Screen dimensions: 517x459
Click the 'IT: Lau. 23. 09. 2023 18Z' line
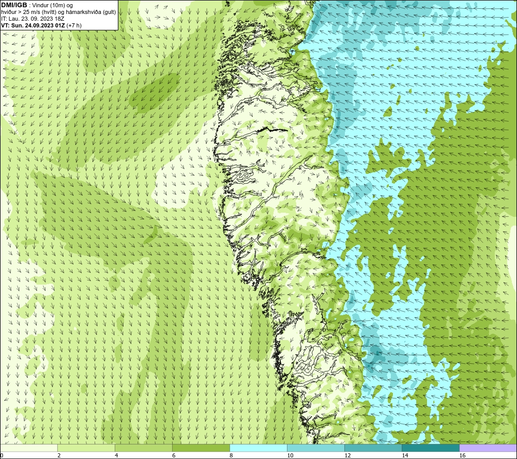point(33,19)
